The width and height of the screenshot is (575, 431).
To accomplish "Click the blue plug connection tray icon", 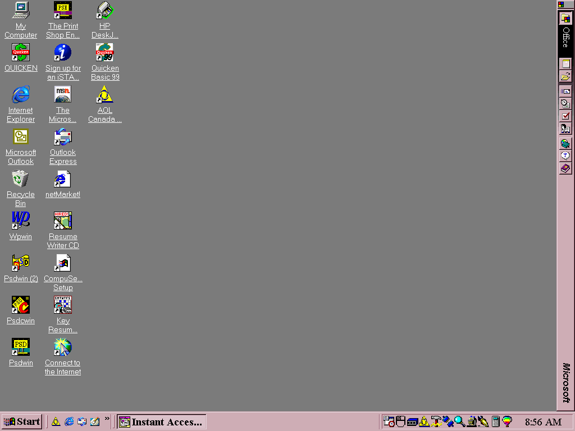I will [448, 421].
